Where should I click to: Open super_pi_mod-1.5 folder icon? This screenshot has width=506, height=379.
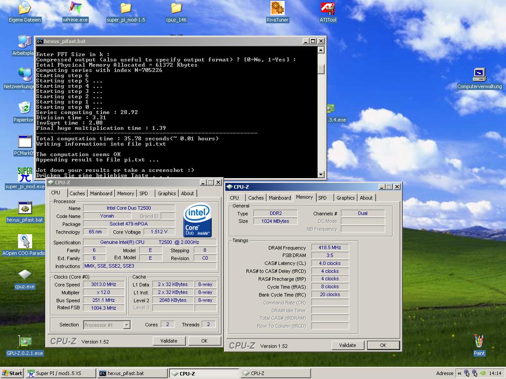click(x=126, y=8)
